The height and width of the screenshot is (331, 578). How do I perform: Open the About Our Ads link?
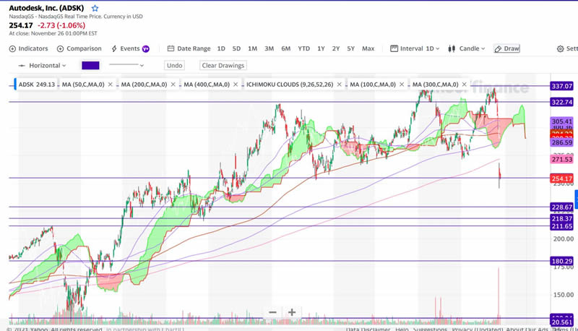[x=527, y=329]
